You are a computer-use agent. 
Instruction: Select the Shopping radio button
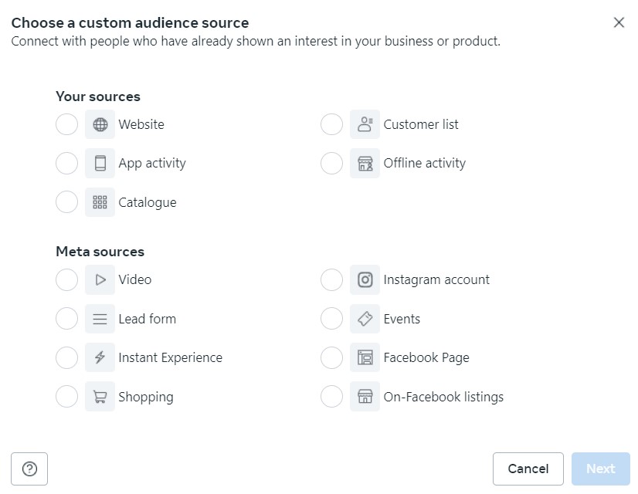(66, 397)
